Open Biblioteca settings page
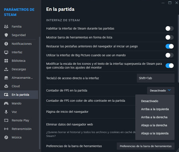 (19, 61)
